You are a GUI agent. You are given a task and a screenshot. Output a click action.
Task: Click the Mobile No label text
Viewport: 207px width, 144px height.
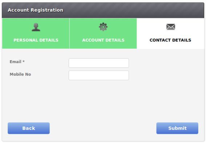pyautogui.click(x=20, y=74)
